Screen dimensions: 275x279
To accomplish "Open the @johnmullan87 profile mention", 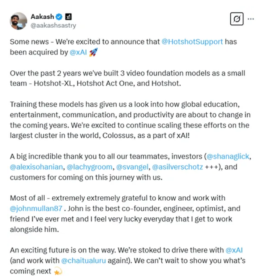I will point(36,209).
